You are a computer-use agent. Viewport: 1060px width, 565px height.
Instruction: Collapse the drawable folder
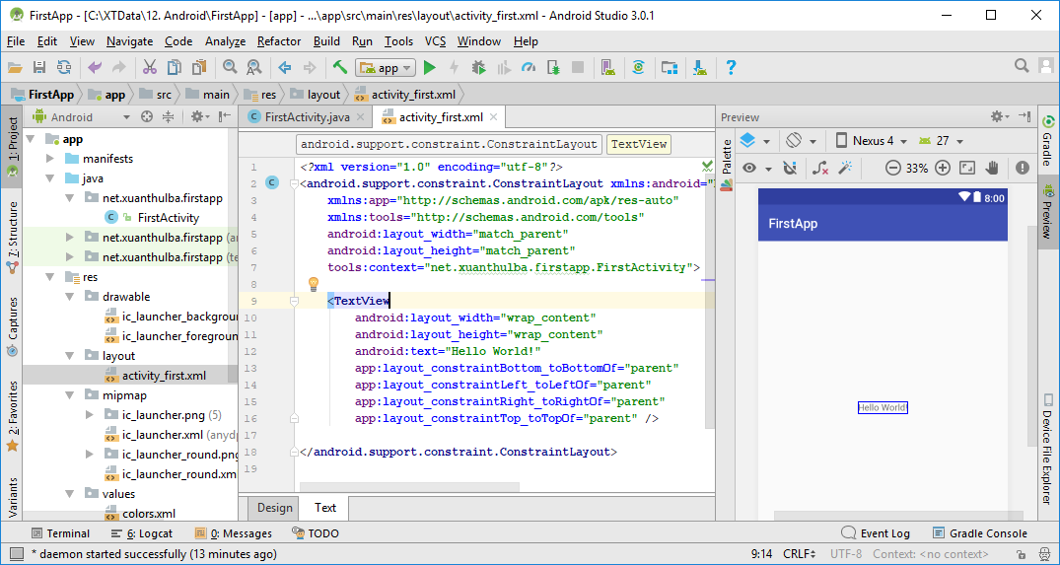pyautogui.click(x=70, y=297)
